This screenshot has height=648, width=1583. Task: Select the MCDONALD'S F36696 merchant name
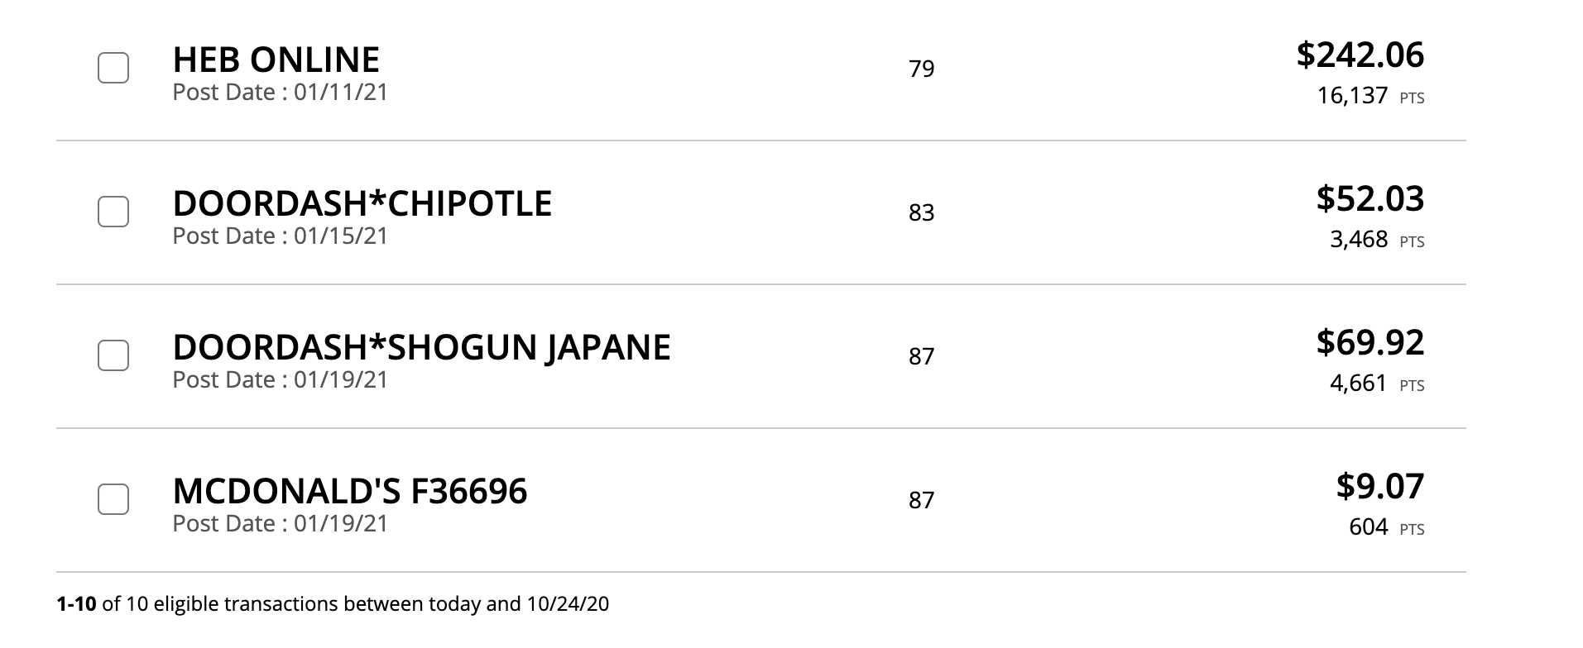tap(349, 491)
